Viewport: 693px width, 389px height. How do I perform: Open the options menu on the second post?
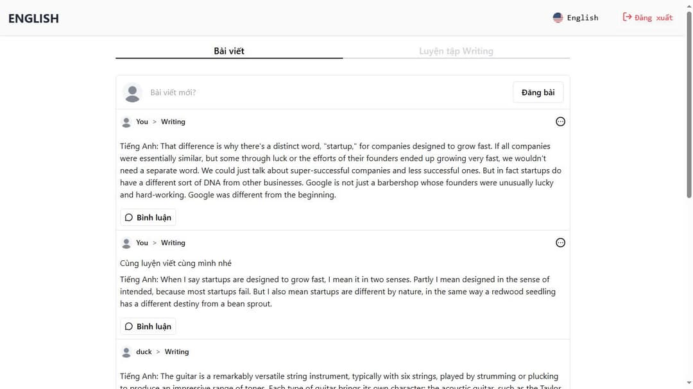(x=560, y=242)
